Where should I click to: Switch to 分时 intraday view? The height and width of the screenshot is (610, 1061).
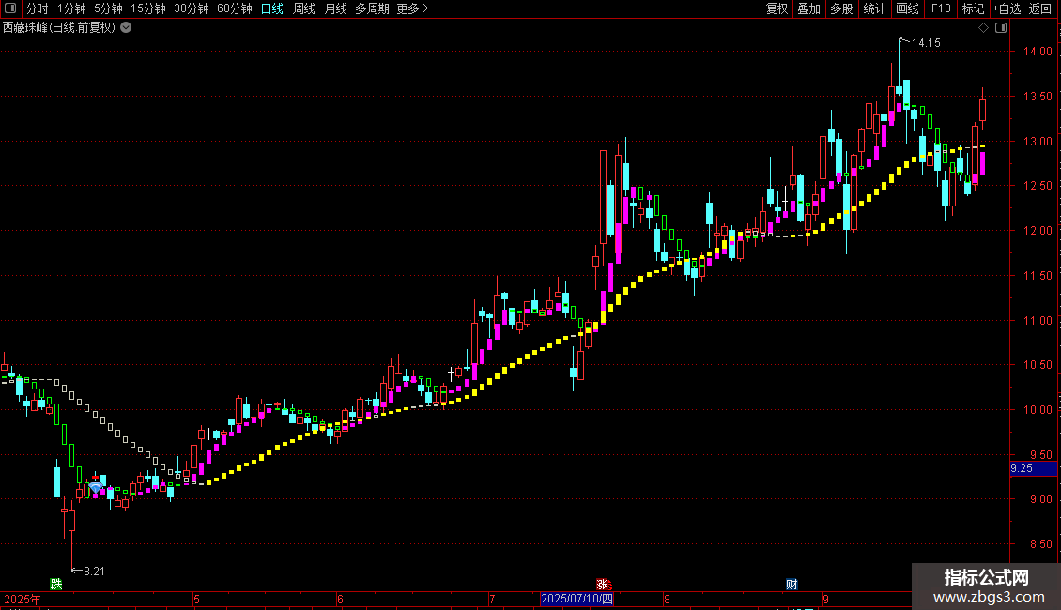(38, 8)
